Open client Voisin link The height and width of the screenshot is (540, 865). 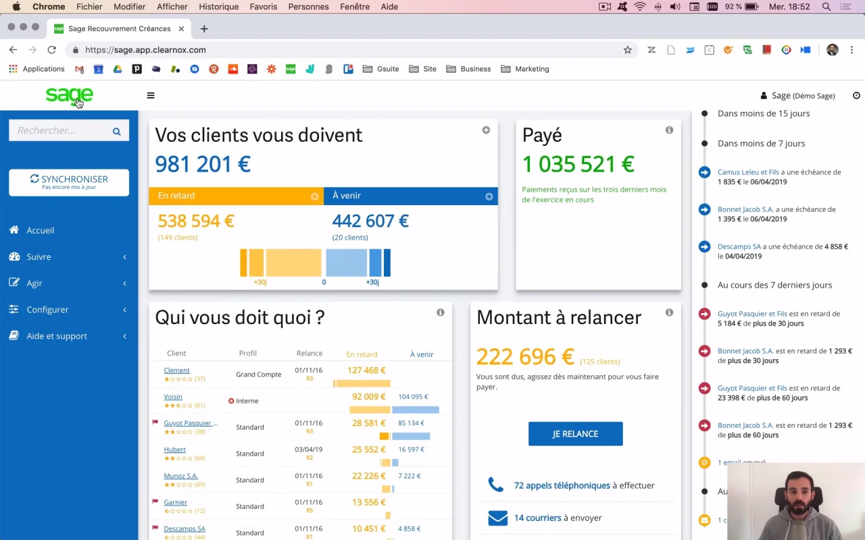[173, 396]
